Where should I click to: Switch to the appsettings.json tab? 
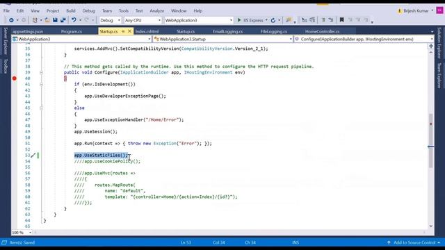click(x=28, y=31)
